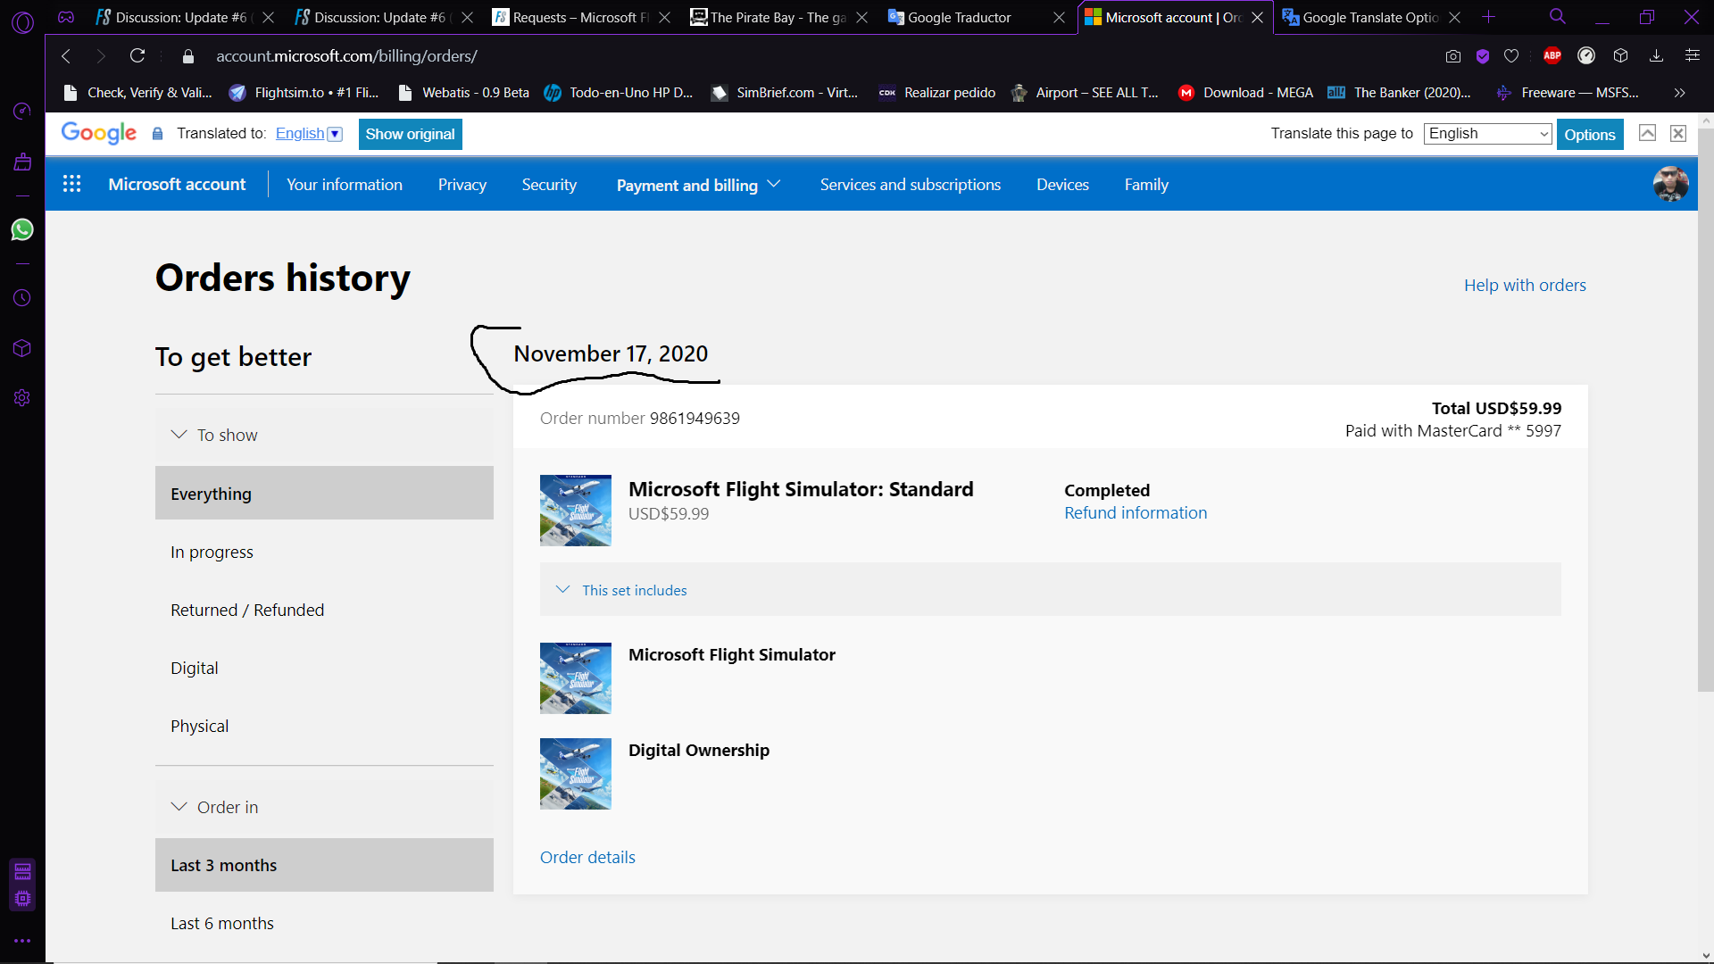The height and width of the screenshot is (964, 1714).
Task: Click the browser snapshot camera icon
Action: [x=1453, y=56]
